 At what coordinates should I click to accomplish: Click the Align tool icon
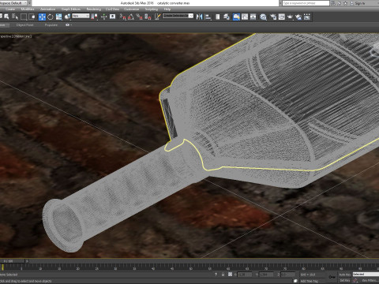(208, 17)
